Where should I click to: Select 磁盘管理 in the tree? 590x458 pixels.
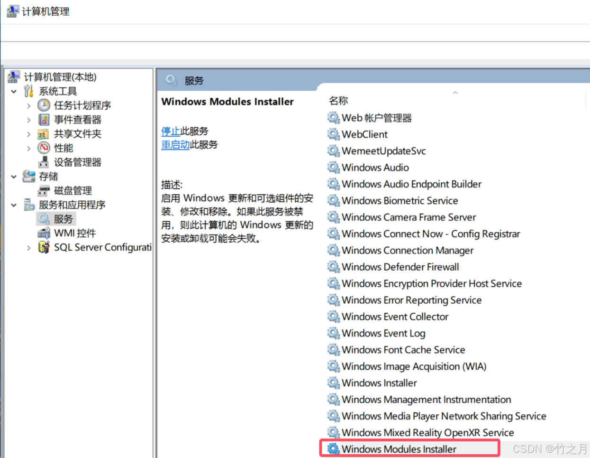coord(73,190)
